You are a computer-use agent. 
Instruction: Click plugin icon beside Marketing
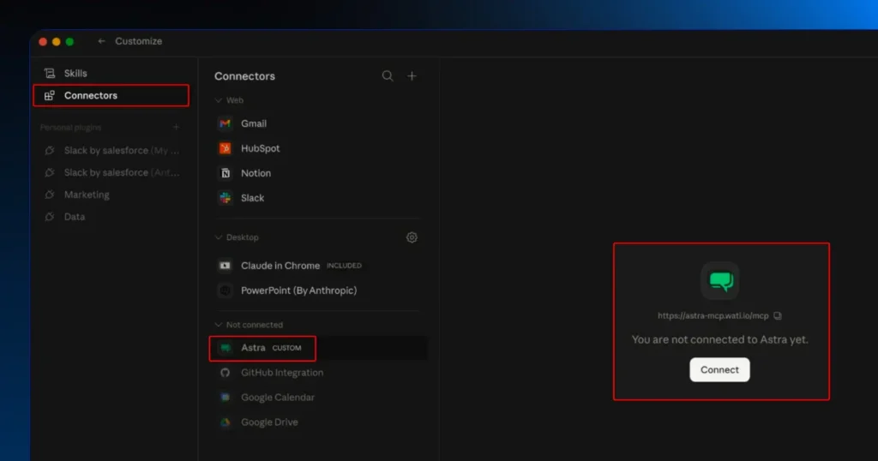coord(50,195)
